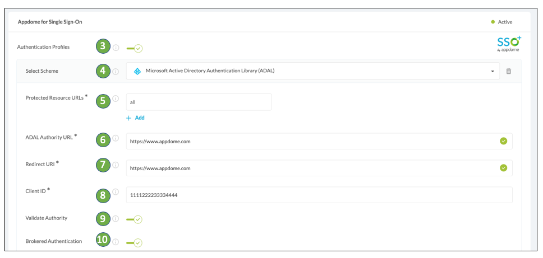Image resolution: width=543 pixels, height=258 pixels.
Task: Click the SSO+ by Appdome logo
Action: coord(508,44)
